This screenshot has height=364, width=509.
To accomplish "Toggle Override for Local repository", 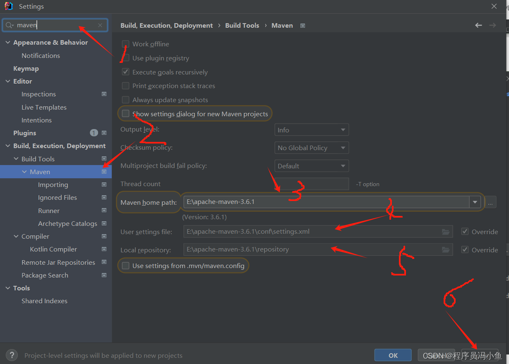I will [x=465, y=250].
